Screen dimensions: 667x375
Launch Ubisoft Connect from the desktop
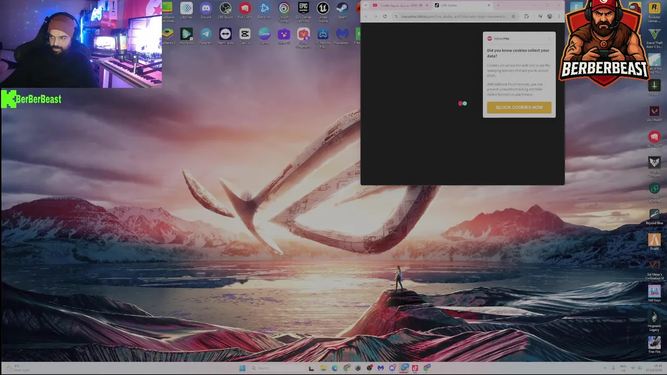[283, 11]
